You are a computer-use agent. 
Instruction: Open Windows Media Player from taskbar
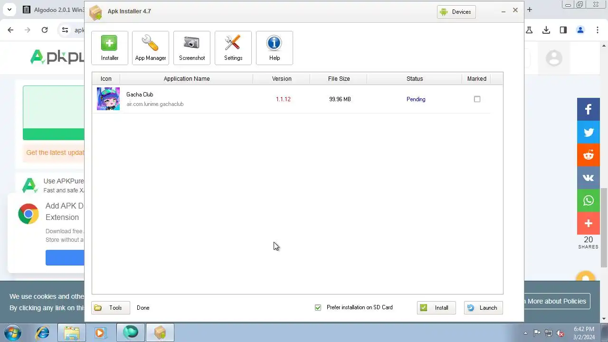point(100,333)
